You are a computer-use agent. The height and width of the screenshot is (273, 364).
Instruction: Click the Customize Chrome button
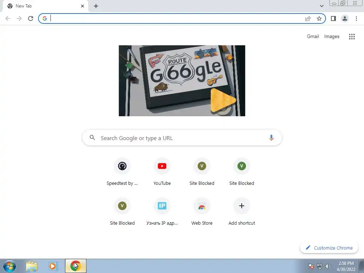click(x=329, y=248)
